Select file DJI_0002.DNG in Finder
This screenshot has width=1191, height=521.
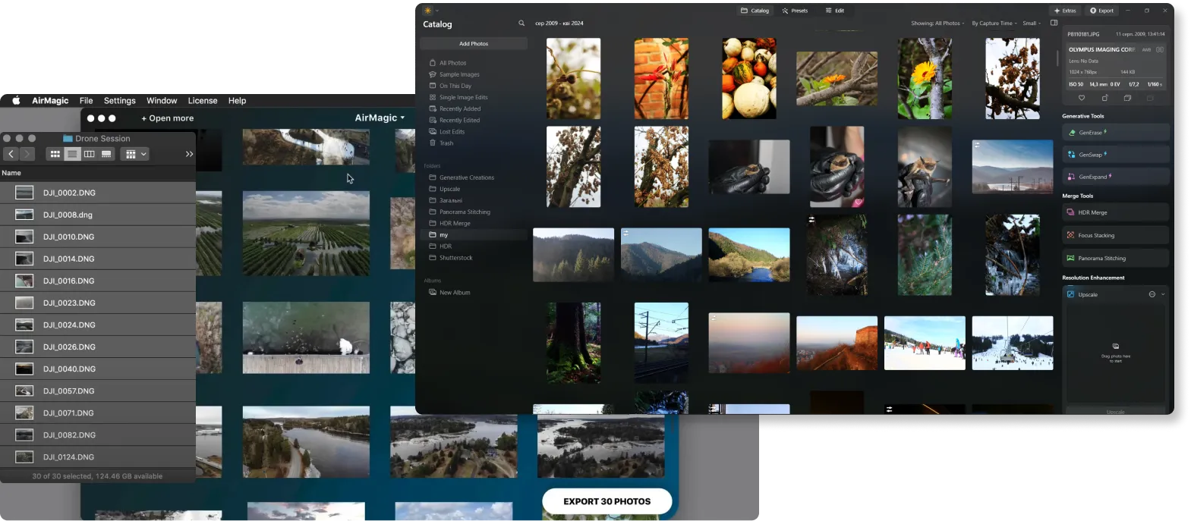pyautogui.click(x=98, y=193)
